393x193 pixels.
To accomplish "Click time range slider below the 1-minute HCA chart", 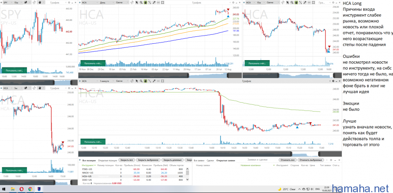I will 210,154.
